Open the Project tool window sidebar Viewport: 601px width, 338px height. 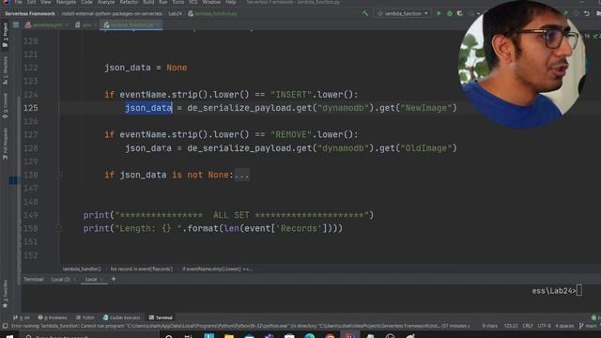pos(5,35)
